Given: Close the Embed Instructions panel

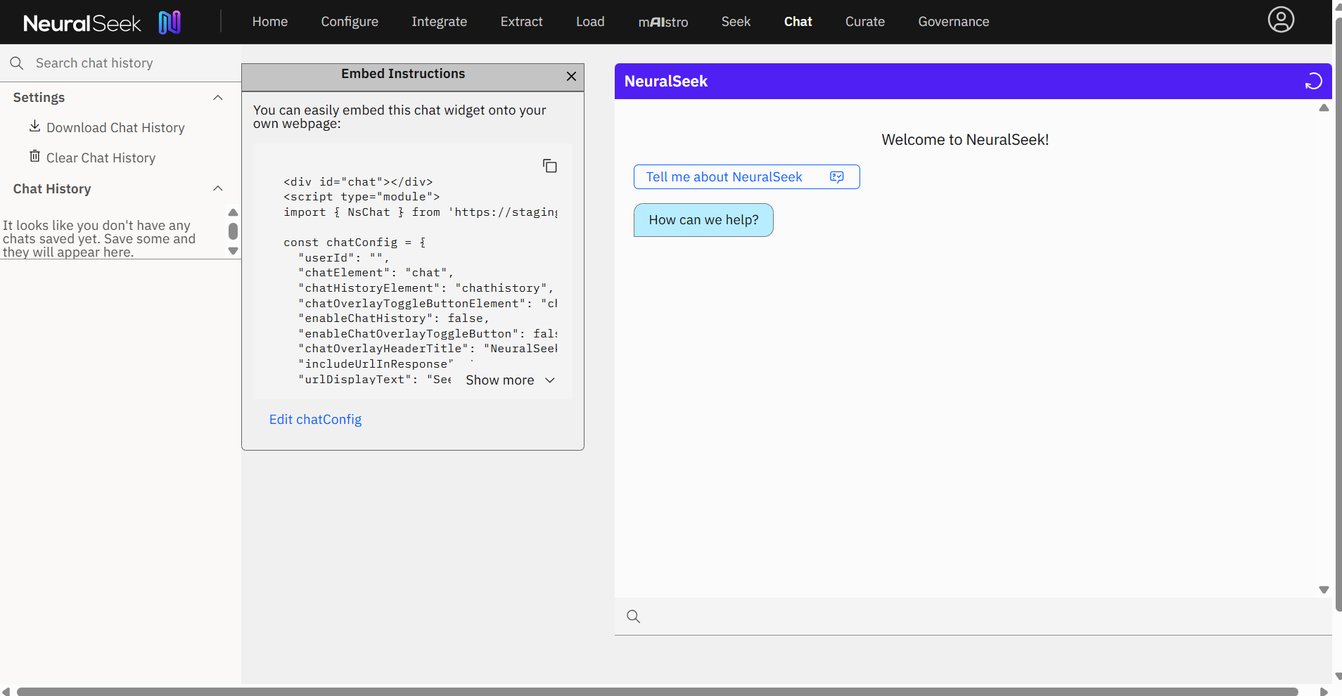Looking at the screenshot, I should pyautogui.click(x=571, y=76).
